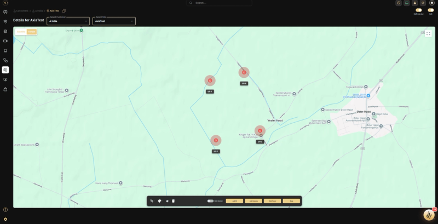Image resolution: width=438 pixels, height=224 pixels.
Task: Click the red marker near Krüger label
Action: 260,131
